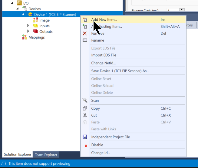
Task: Expand the Inputs tree node
Action: 28,26
